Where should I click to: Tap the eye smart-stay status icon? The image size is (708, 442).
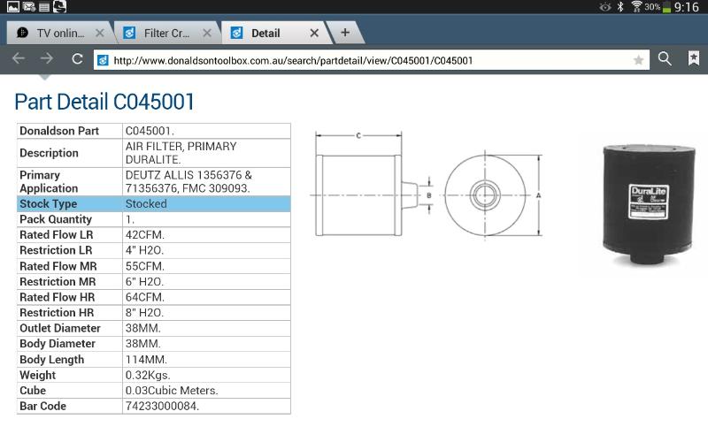[x=605, y=7]
